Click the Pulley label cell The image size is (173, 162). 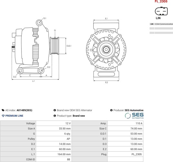[x=18, y=139]
